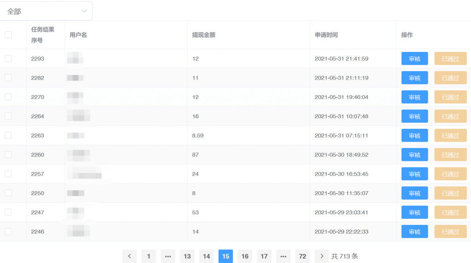Click 已通过 status button for record 2282
Screen dimensions: 471x263
(450, 78)
